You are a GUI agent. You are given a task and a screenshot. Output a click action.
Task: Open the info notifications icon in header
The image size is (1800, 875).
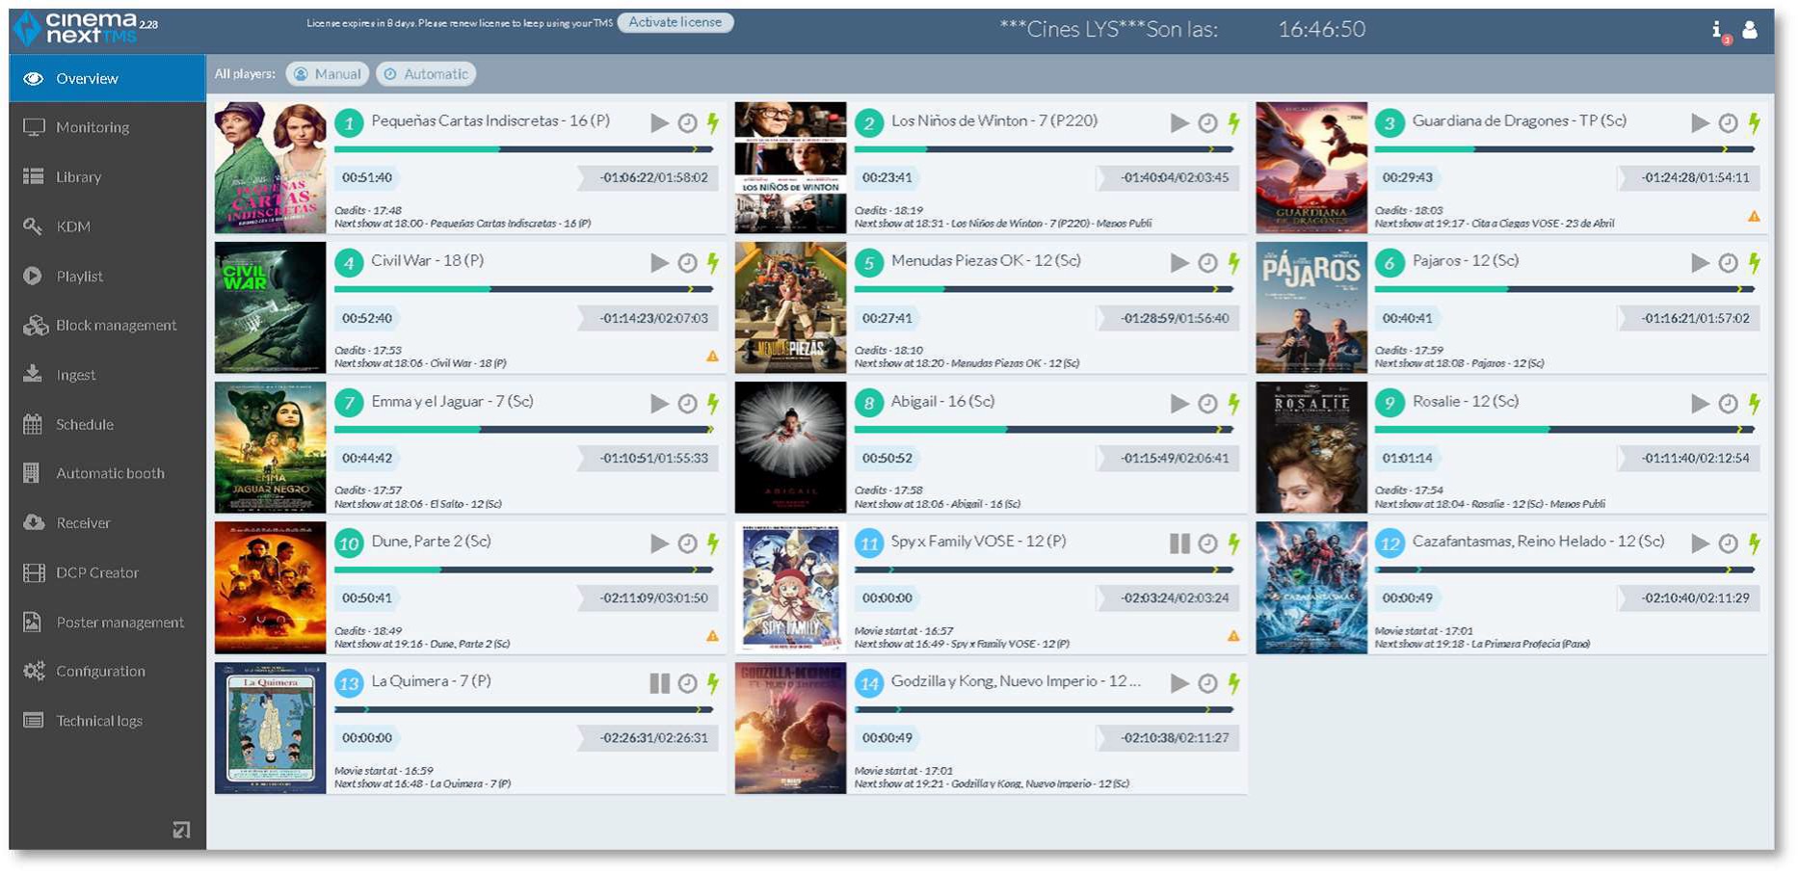point(1718,31)
